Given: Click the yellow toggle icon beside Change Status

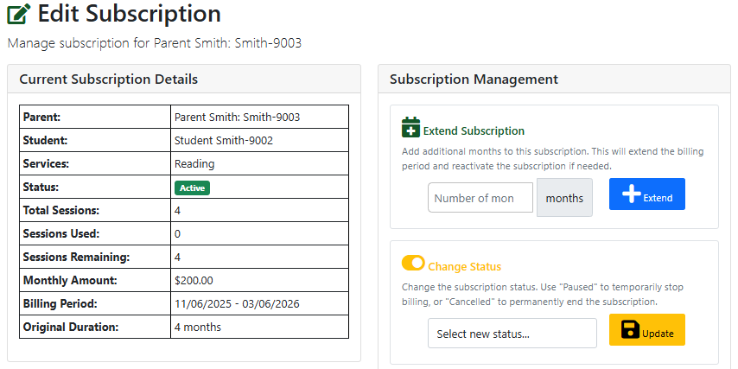Looking at the screenshot, I should pos(413,263).
